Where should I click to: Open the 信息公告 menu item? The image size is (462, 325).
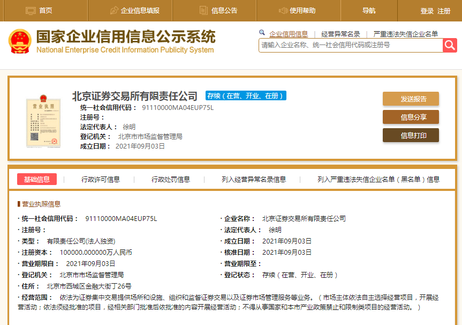224,11
